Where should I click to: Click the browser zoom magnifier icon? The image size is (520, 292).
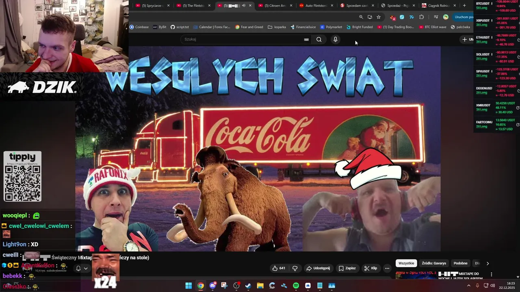point(361,17)
